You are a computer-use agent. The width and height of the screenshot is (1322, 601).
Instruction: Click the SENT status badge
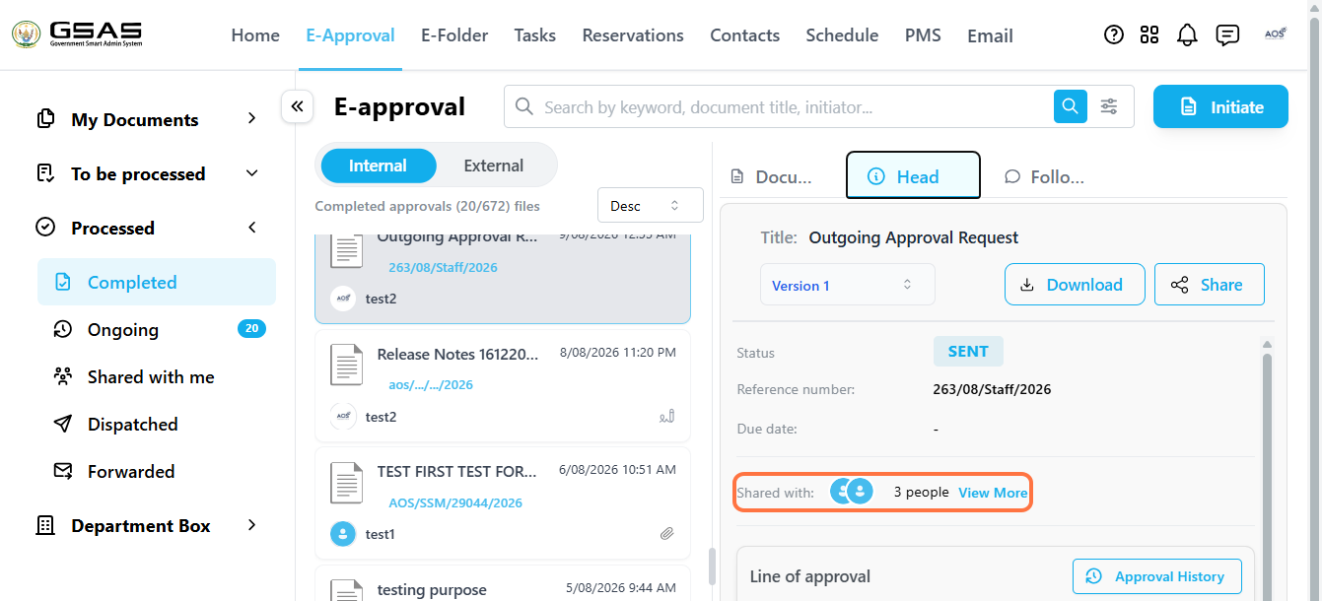tap(968, 352)
